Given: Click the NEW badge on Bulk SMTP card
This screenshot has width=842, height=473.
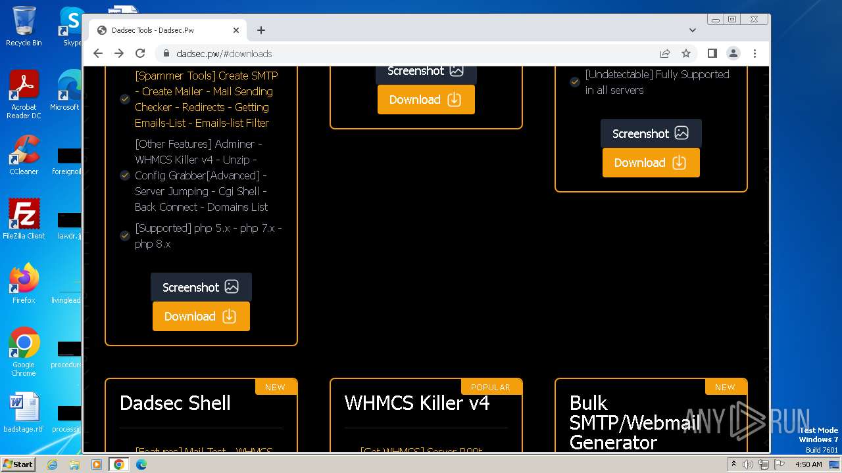Looking at the screenshot, I should pyautogui.click(x=725, y=387).
